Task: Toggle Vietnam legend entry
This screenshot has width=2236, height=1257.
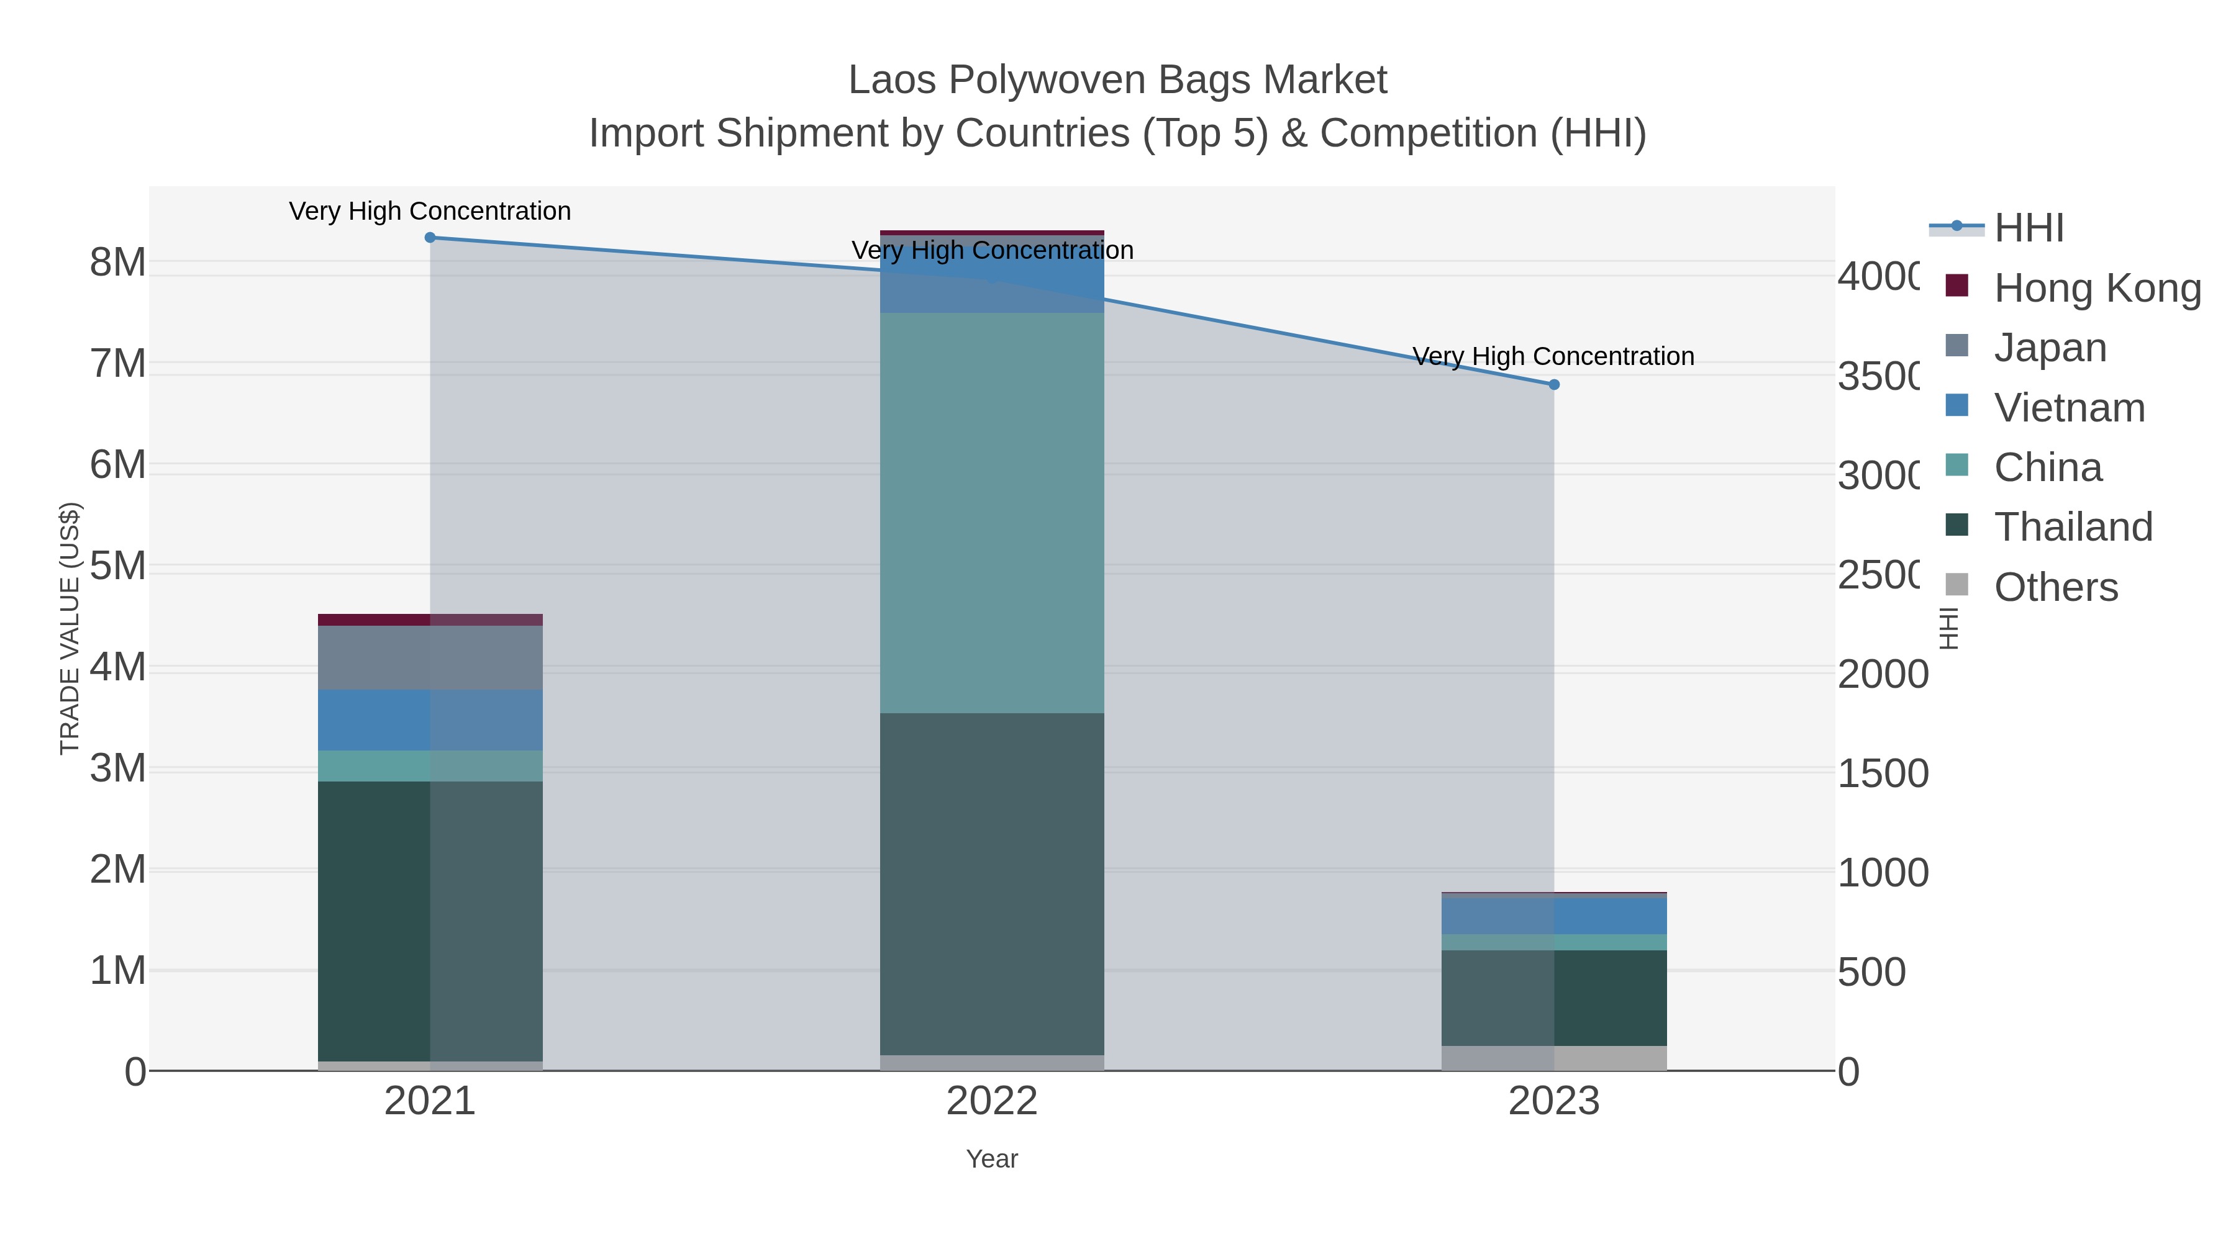Action: [2045, 407]
